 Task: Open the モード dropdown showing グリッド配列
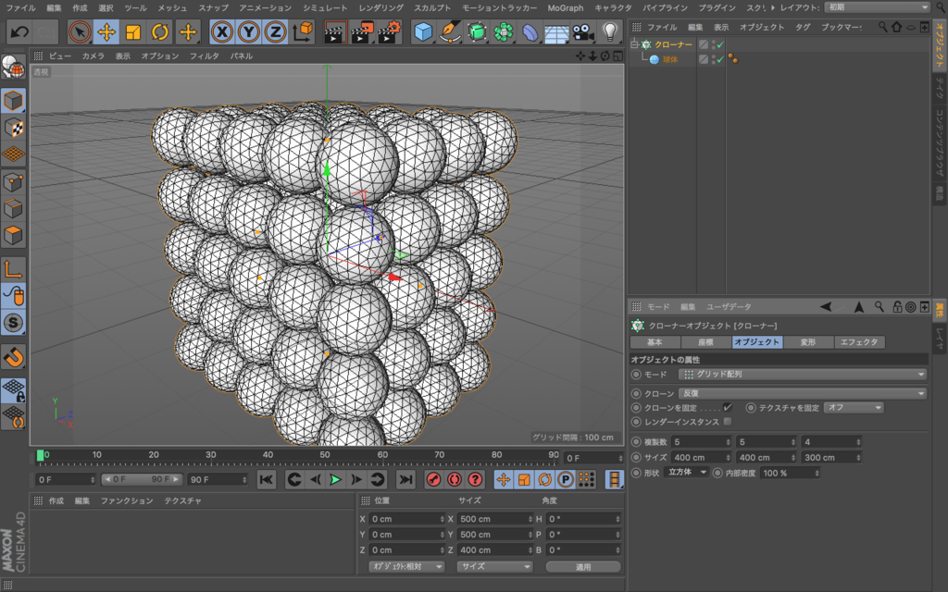803,375
